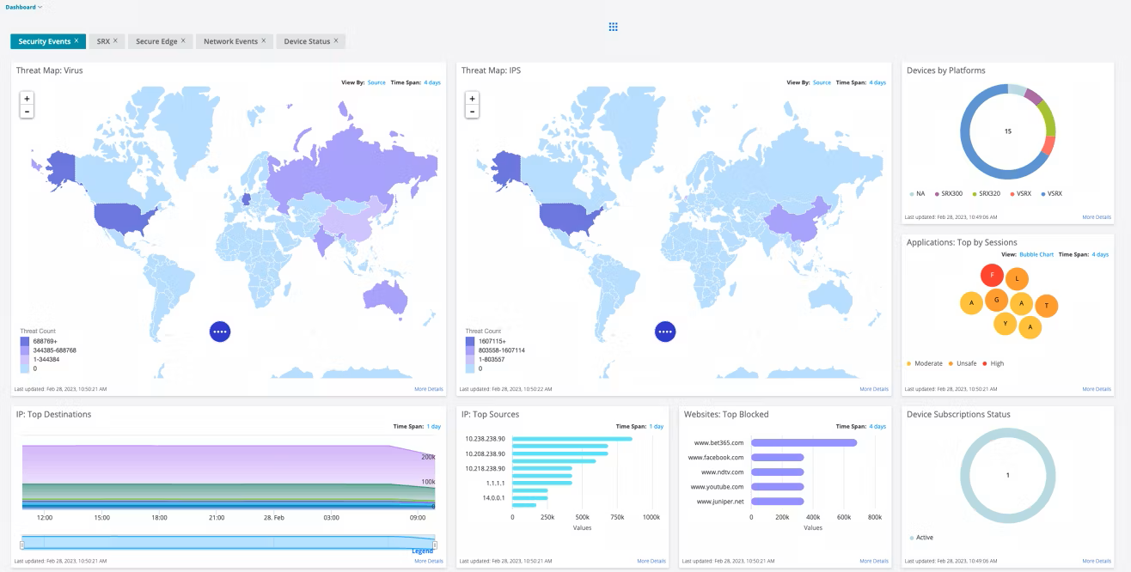Change View By Source on IPS map
The width and height of the screenshot is (1131, 572).
click(822, 82)
